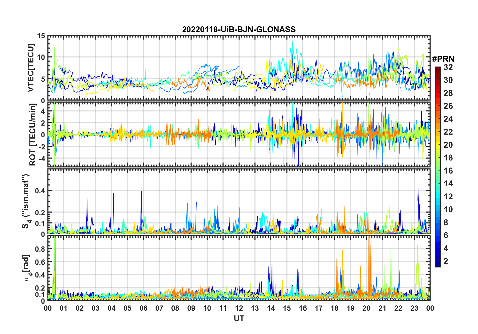Click sigma phi y-axis tick label 0.8
Image resolution: width=478 pixels, height=334 pixels.
[40, 249]
